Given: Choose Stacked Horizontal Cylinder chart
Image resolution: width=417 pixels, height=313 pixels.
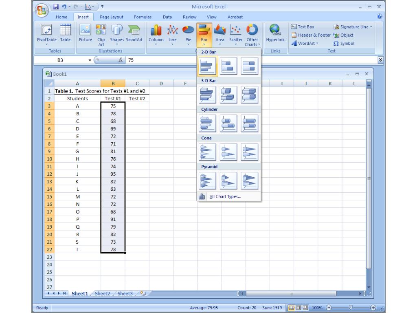Looking at the screenshot, I should [228, 123].
